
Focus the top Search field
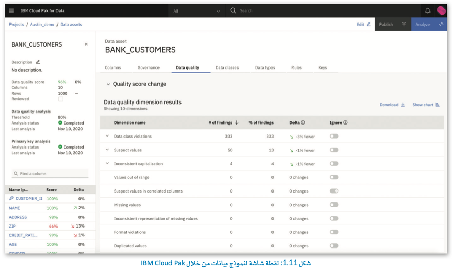[x=324, y=10]
